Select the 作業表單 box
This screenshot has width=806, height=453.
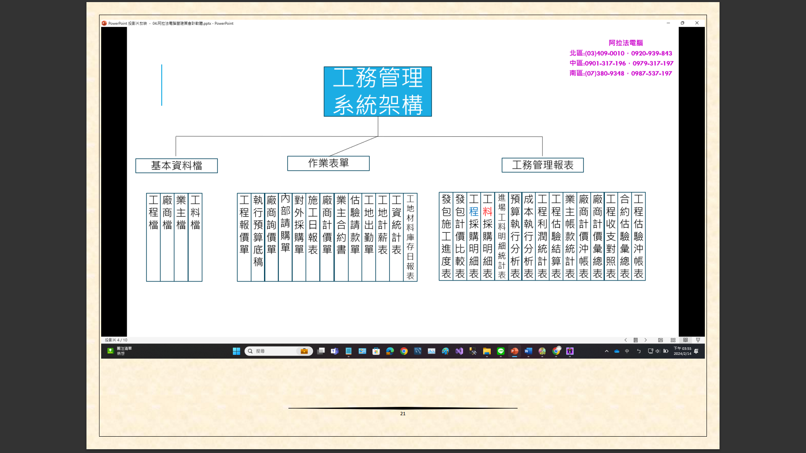pyautogui.click(x=328, y=163)
